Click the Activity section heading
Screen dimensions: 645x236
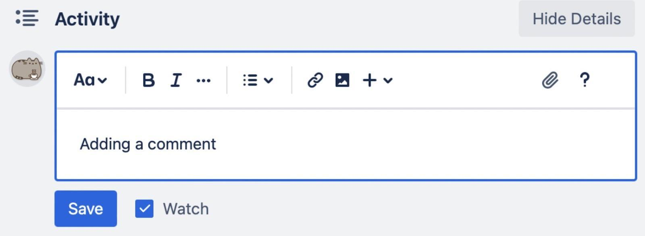87,19
